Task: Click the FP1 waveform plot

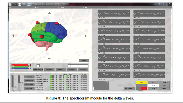Action: click(x=114, y=13)
